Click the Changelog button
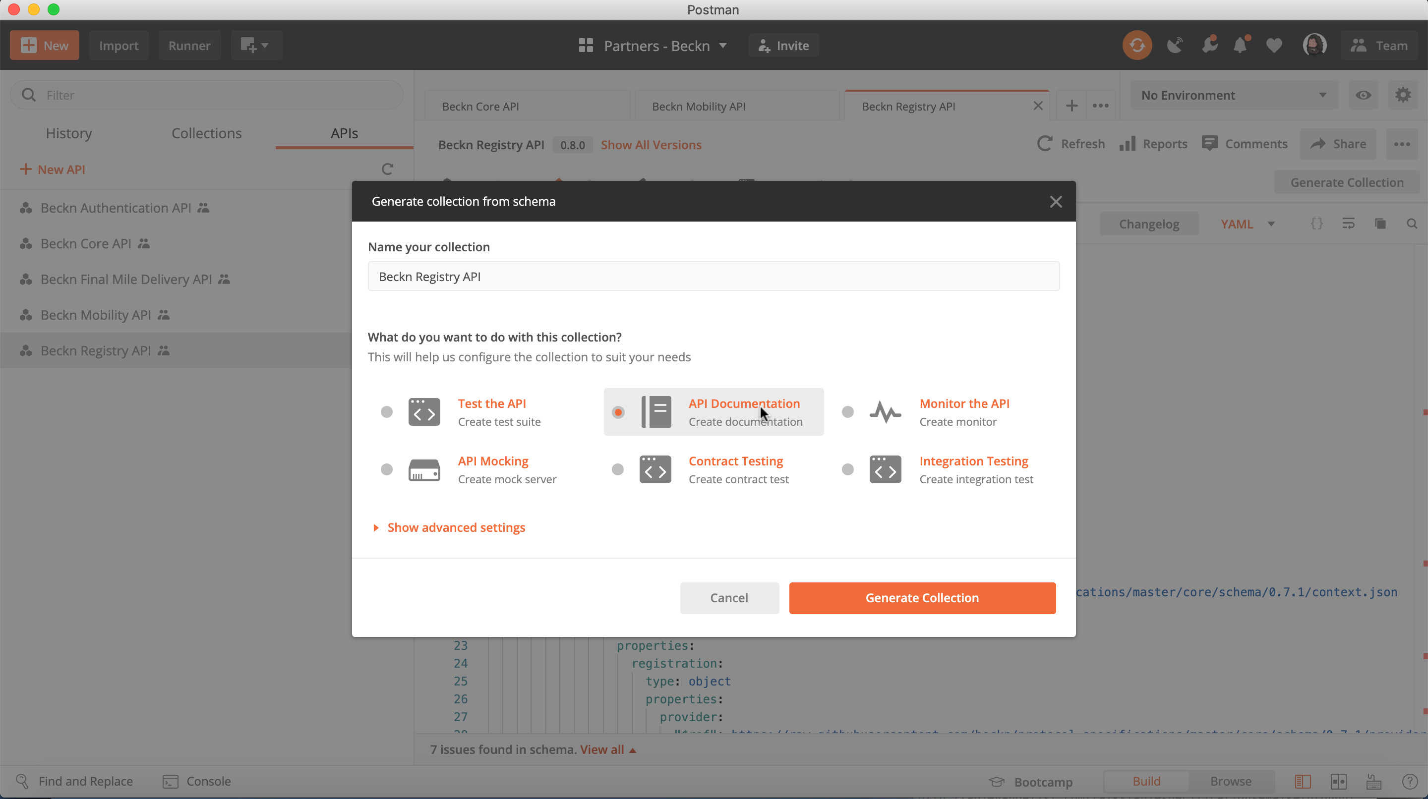The height and width of the screenshot is (799, 1428). point(1149,224)
